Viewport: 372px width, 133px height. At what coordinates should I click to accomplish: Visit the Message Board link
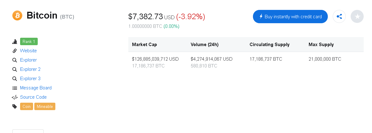click(x=36, y=88)
